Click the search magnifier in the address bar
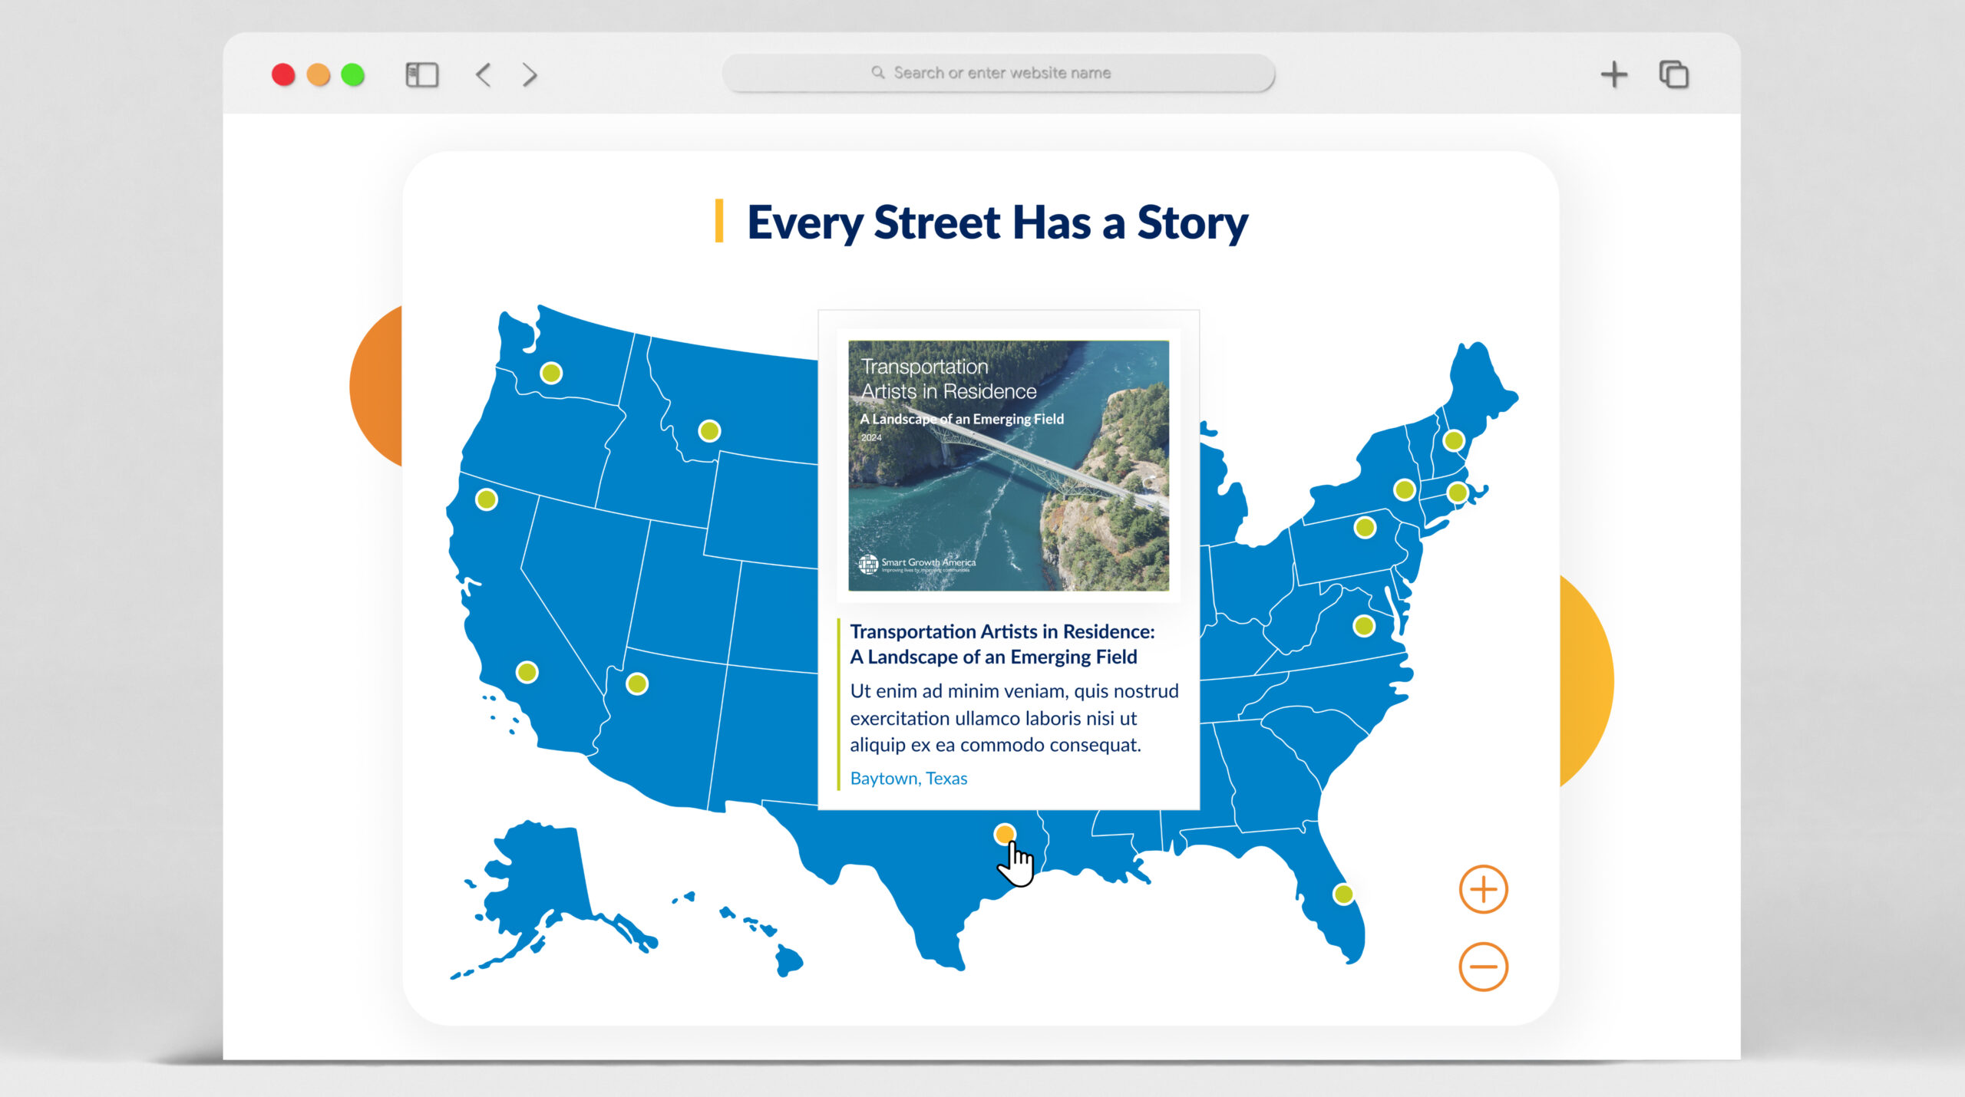 877,72
